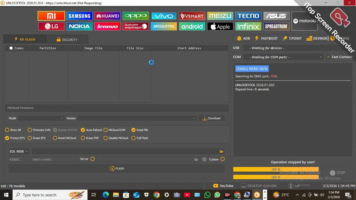This screenshot has height=200, width=356.
Task: Choose the Lenovo brand tile
Action: pyautogui.click(x=108, y=26)
